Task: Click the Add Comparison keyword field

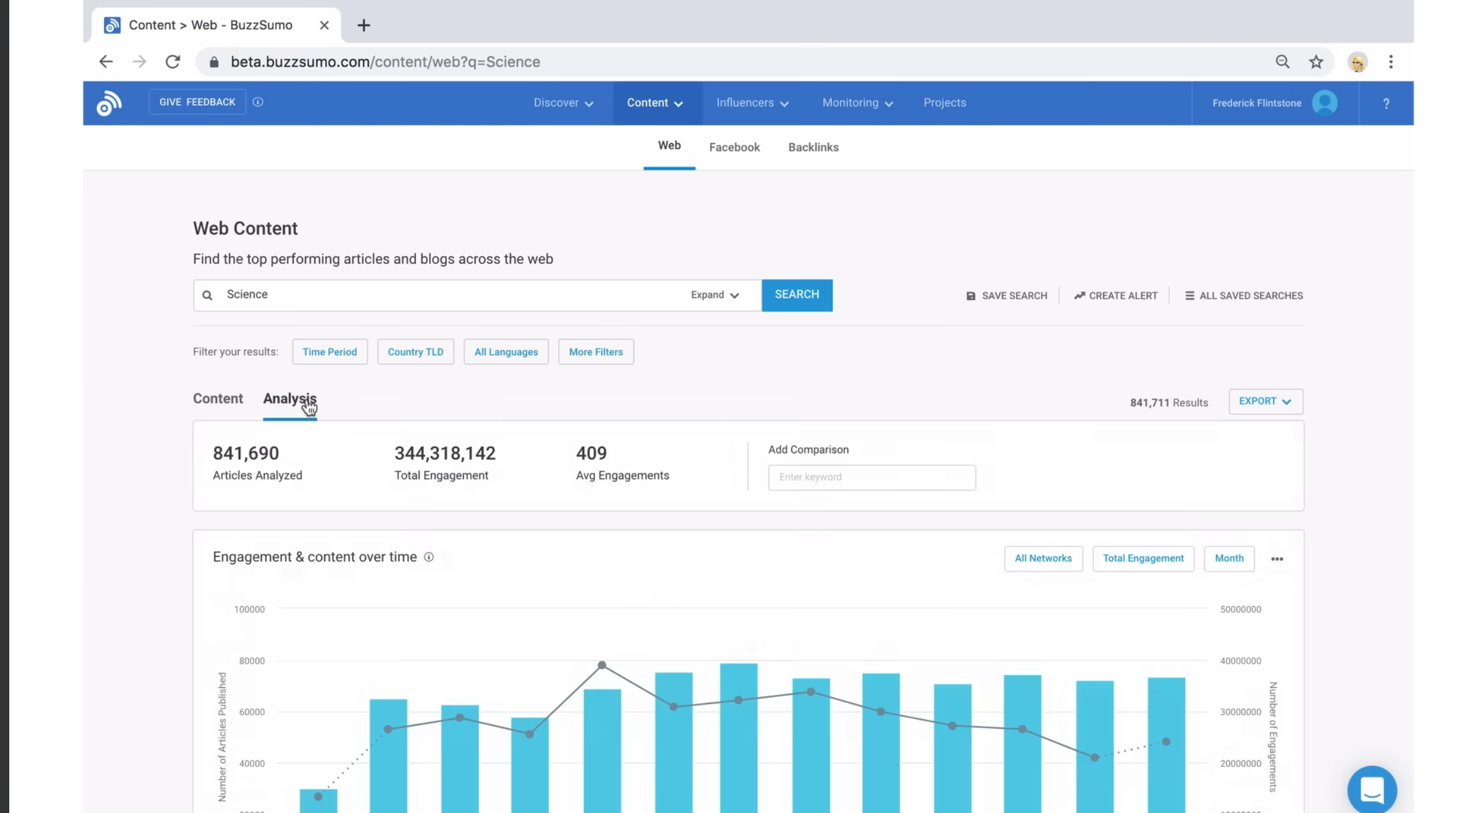Action: (x=871, y=478)
